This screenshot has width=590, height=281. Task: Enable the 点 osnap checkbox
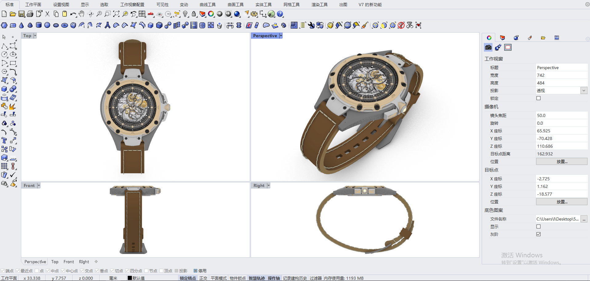tap(37, 271)
